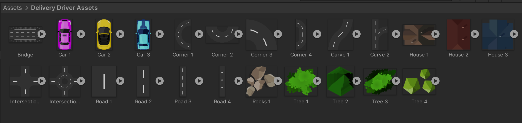The width and height of the screenshot is (522, 123).
Task: Expand Corner 4 sub-assets arrow
Action: (317, 34)
